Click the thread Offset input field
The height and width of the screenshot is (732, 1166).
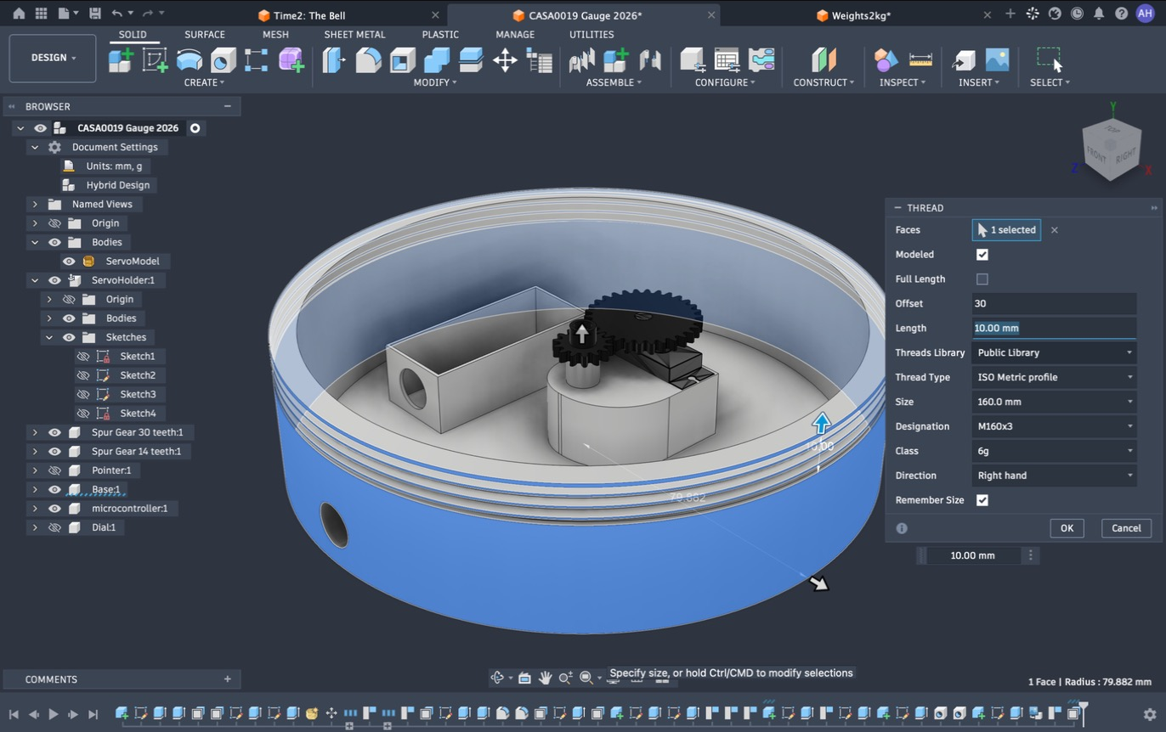[x=1054, y=303]
